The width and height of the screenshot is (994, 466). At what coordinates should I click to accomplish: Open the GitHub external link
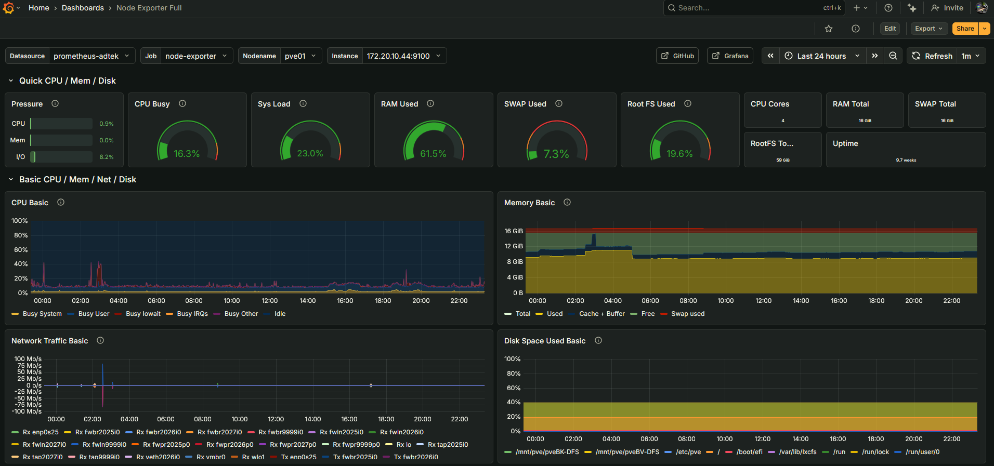[x=677, y=56]
